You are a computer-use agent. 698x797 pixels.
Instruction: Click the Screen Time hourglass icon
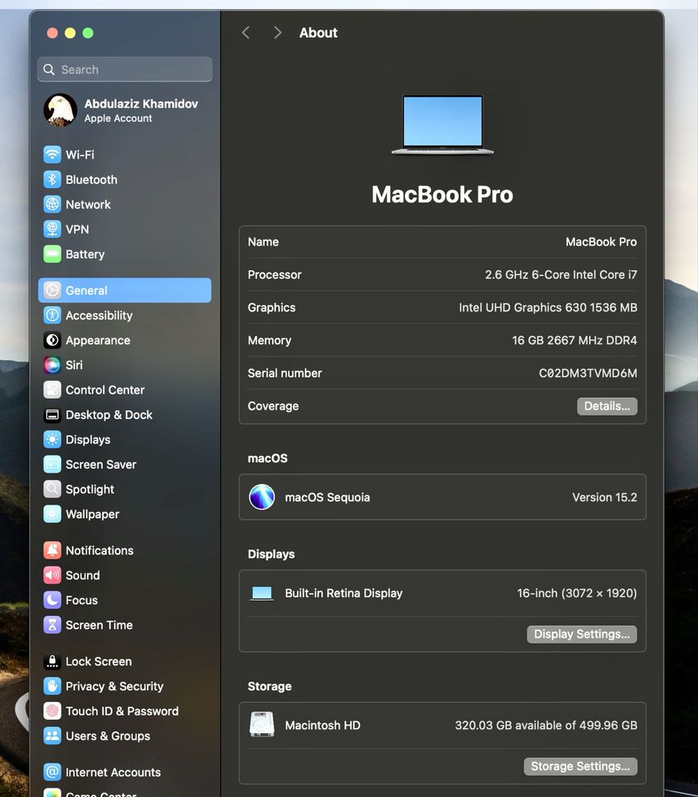tap(52, 625)
